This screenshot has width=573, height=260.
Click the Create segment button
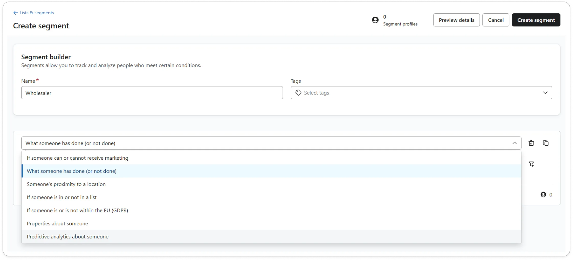coord(536,20)
